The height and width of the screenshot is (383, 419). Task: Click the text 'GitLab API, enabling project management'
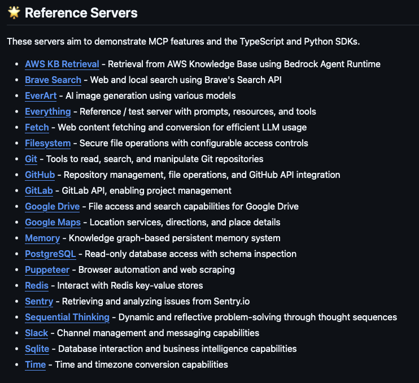pos(146,190)
